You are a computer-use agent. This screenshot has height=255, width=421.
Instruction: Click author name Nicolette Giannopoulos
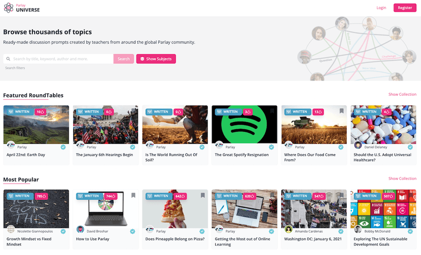[x=35, y=231]
